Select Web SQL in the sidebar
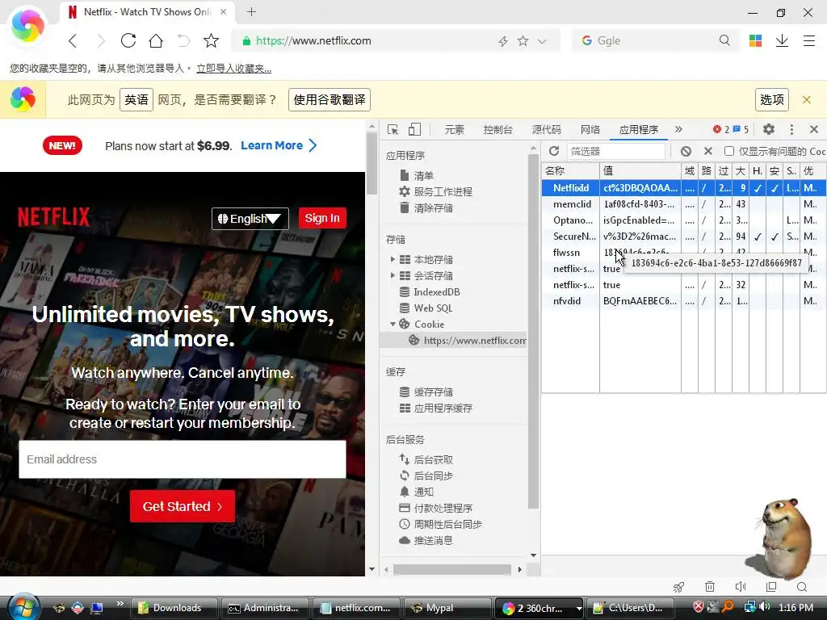827x620 pixels. click(x=433, y=308)
